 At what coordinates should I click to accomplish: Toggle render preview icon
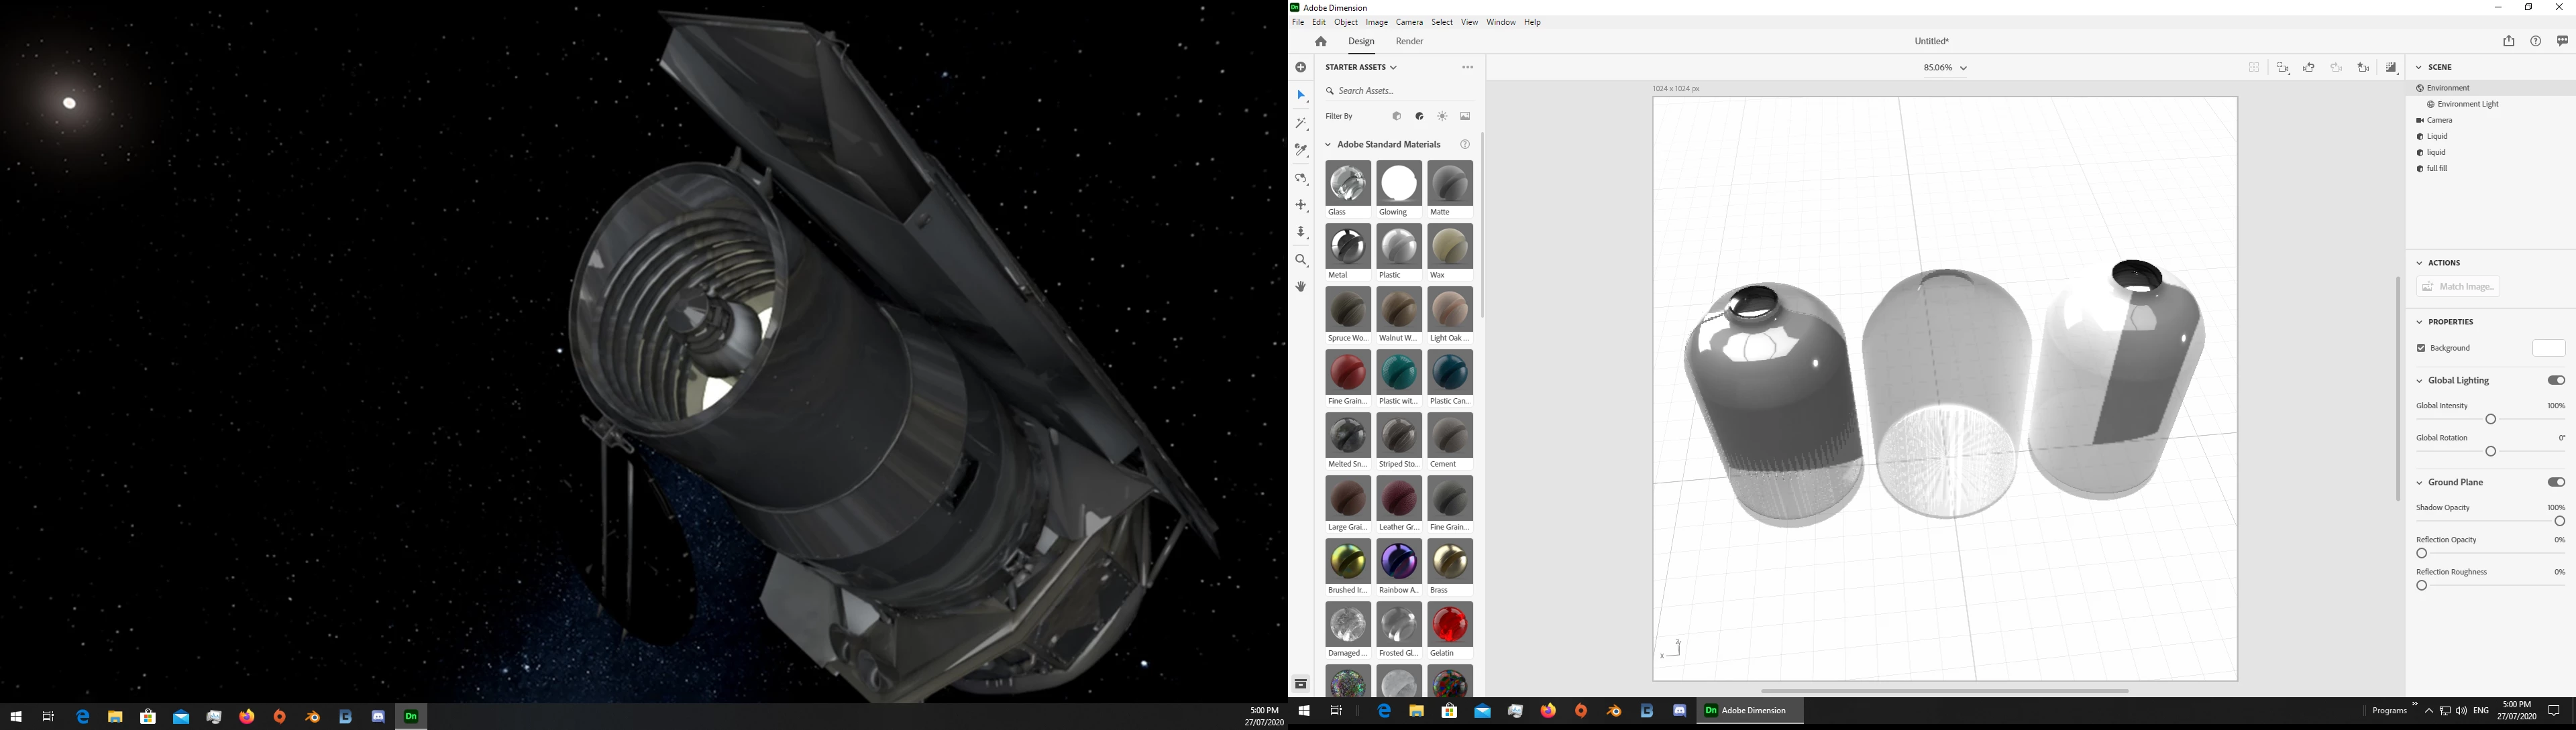(2390, 68)
